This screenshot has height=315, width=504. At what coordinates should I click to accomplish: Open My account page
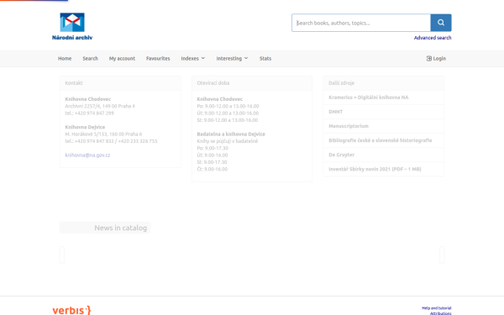click(122, 59)
